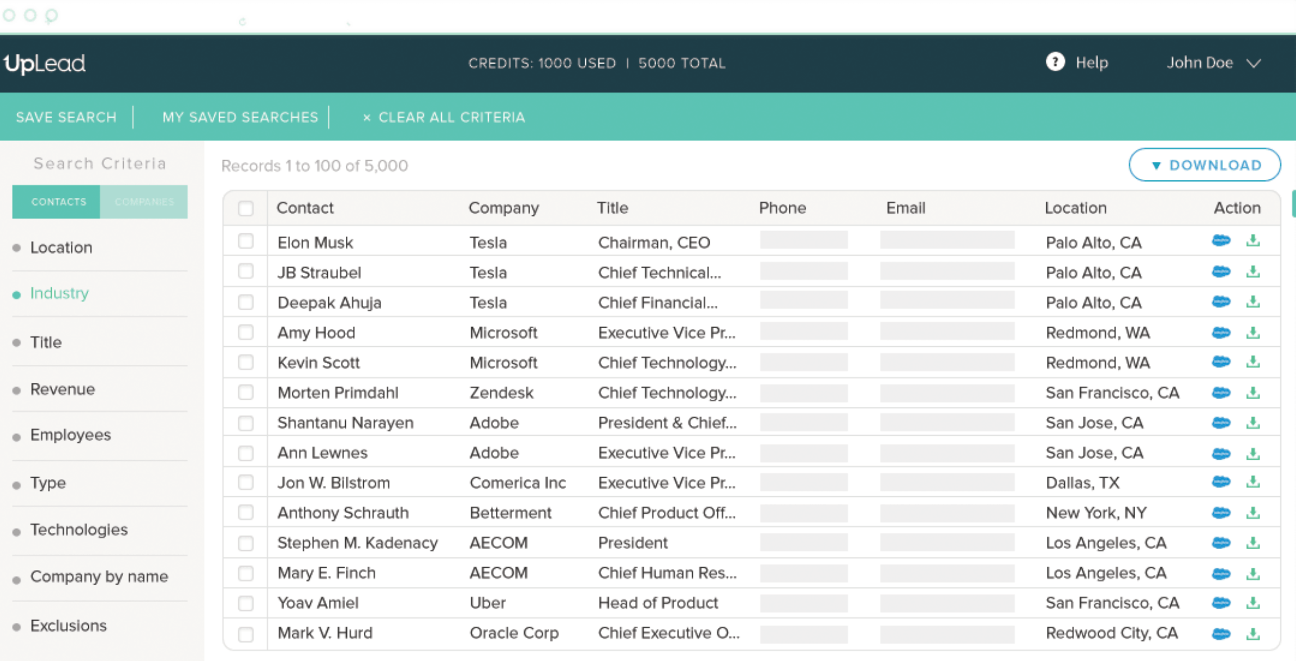
Task: Expand the Type criteria section
Action: (x=48, y=483)
